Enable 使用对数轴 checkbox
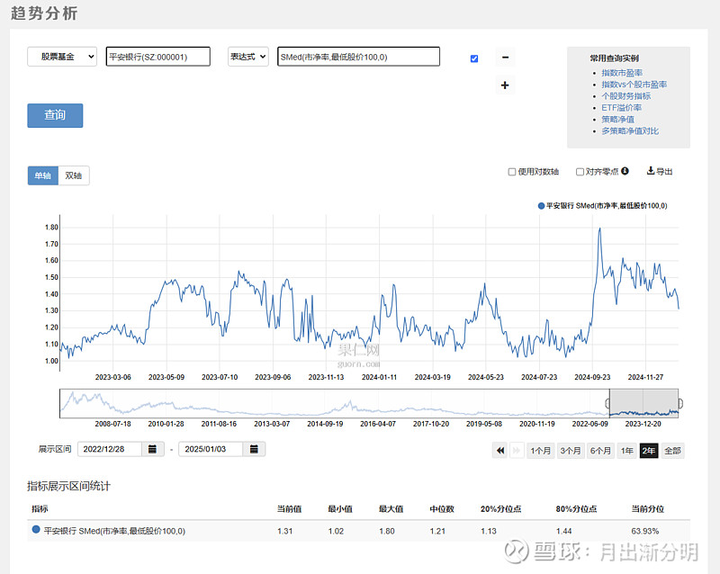720x574 pixels. coord(512,172)
